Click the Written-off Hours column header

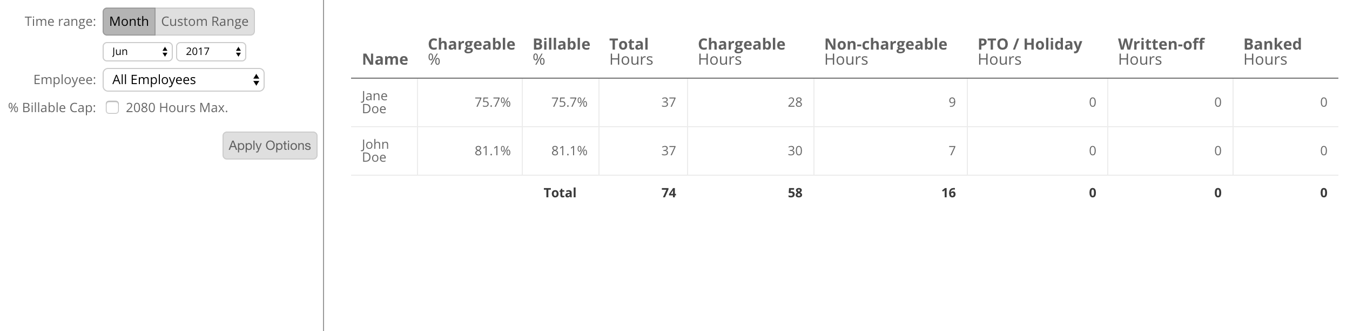[x=1161, y=52]
